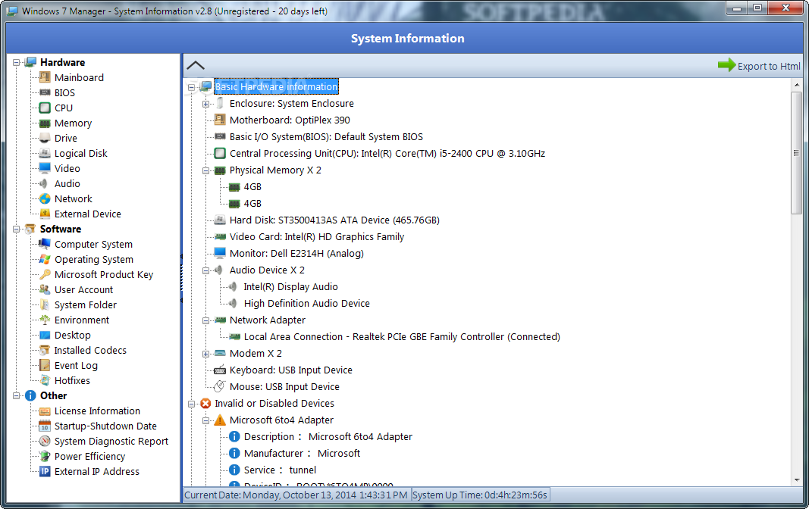Image resolution: width=809 pixels, height=509 pixels.
Task: Select the High Definition Audio Device entry
Action: click(x=306, y=304)
